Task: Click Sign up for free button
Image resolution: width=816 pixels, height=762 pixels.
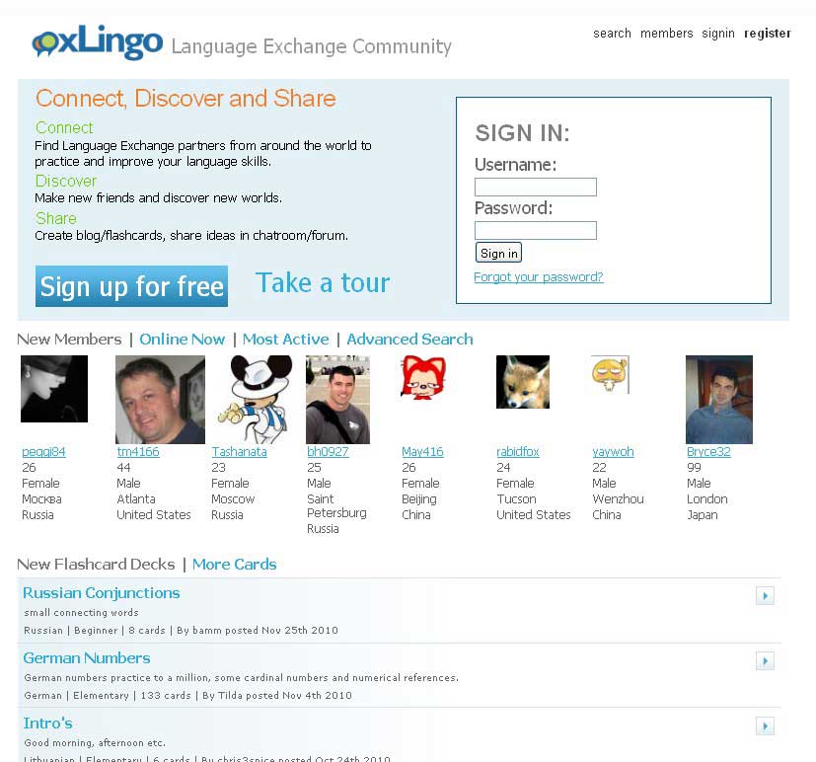Action: [131, 286]
